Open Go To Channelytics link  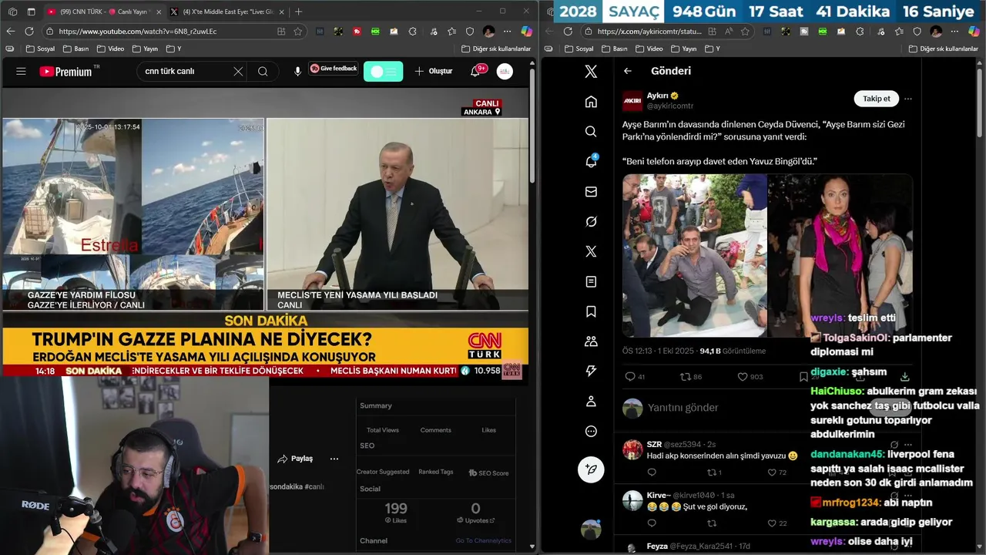483,540
